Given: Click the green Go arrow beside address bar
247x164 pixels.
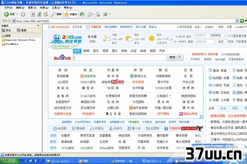Looking at the screenshot, I should (x=242, y=21).
